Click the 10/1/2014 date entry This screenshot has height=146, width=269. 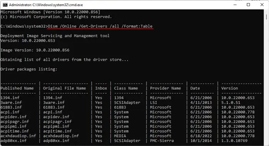tap(201, 141)
